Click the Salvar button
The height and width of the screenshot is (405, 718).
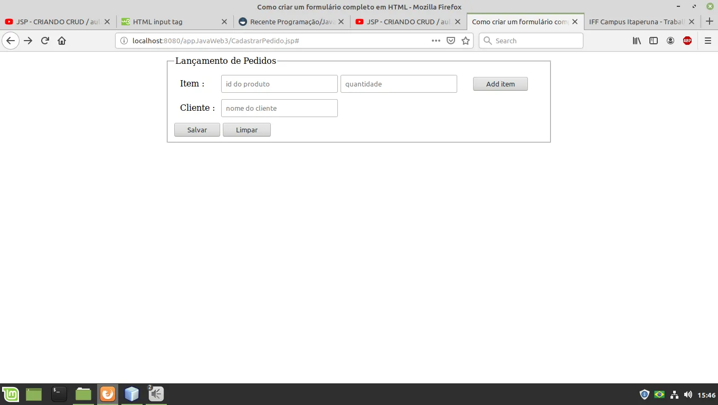tap(196, 129)
